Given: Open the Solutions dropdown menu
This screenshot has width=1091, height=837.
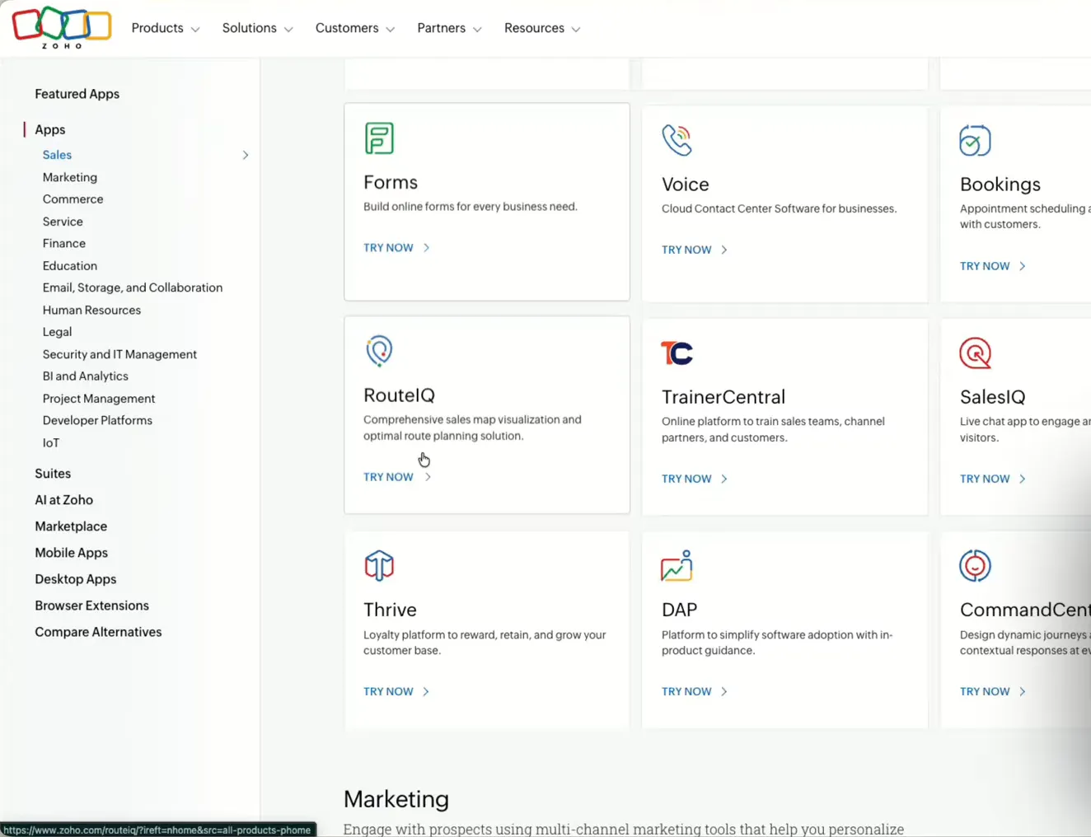Looking at the screenshot, I should (x=257, y=28).
